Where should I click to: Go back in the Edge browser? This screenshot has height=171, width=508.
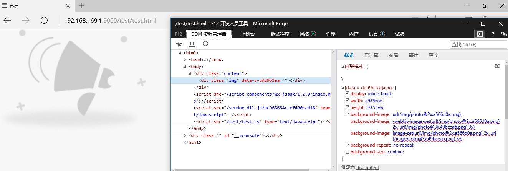pos(7,20)
